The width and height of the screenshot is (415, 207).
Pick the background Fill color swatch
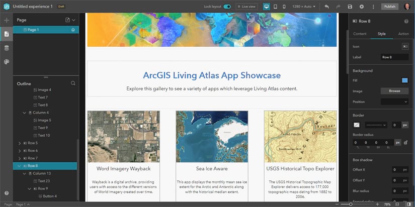(x=404, y=80)
